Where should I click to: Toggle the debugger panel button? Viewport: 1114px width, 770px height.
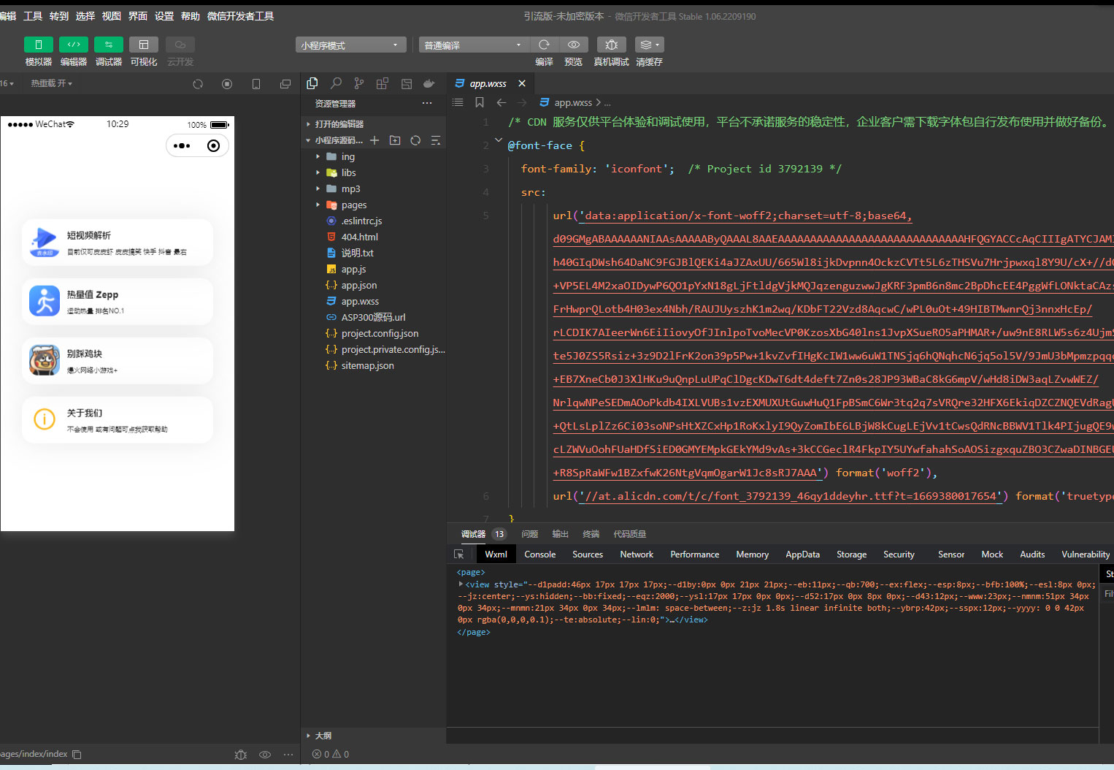click(108, 45)
